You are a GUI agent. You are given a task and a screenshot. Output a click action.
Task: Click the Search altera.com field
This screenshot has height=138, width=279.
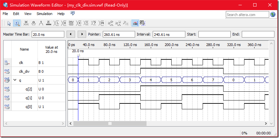pyautogui.click(x=247, y=15)
